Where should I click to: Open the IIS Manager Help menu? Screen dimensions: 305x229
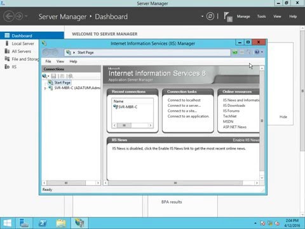coord(73,61)
